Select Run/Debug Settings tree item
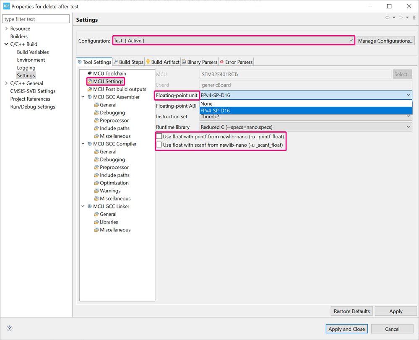Viewport: 419px width, 340px height. 33,106
